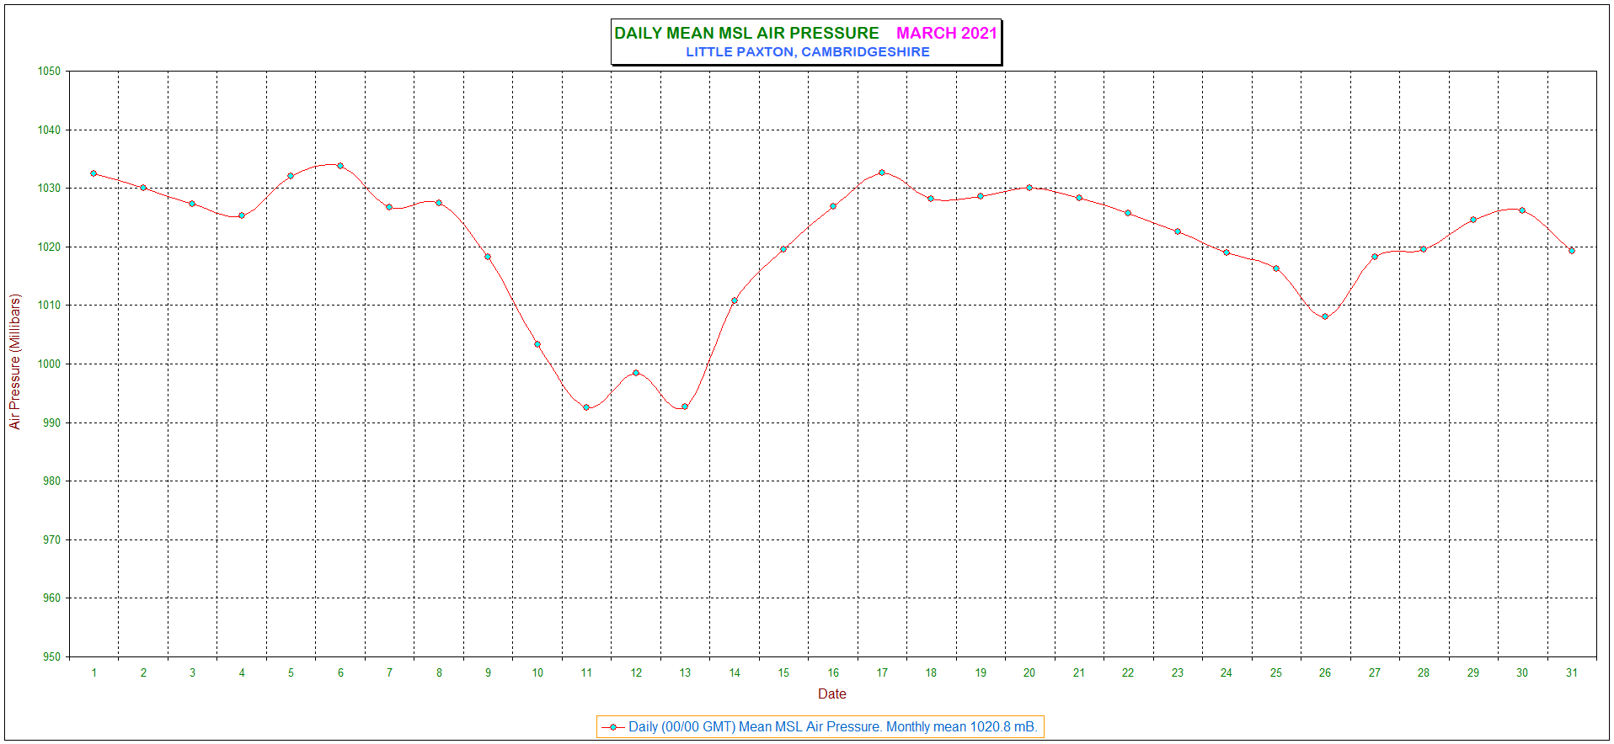Click the data point for date 24
Viewport: 1614px width, 744px height.
1227,252
